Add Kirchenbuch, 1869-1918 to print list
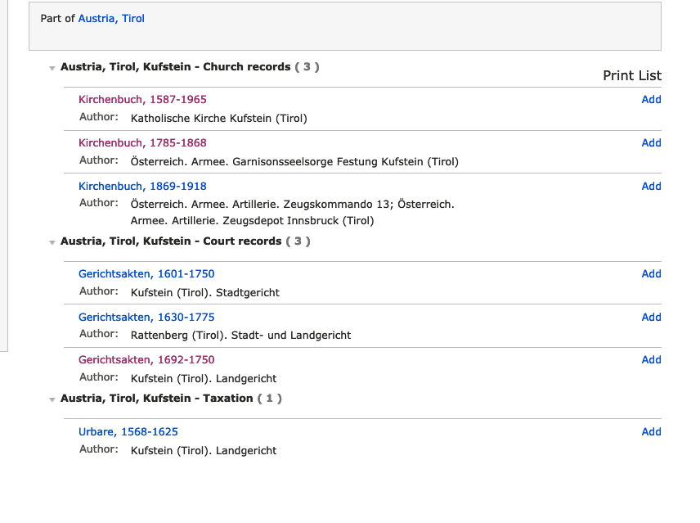This screenshot has height=523, width=700. coord(651,186)
